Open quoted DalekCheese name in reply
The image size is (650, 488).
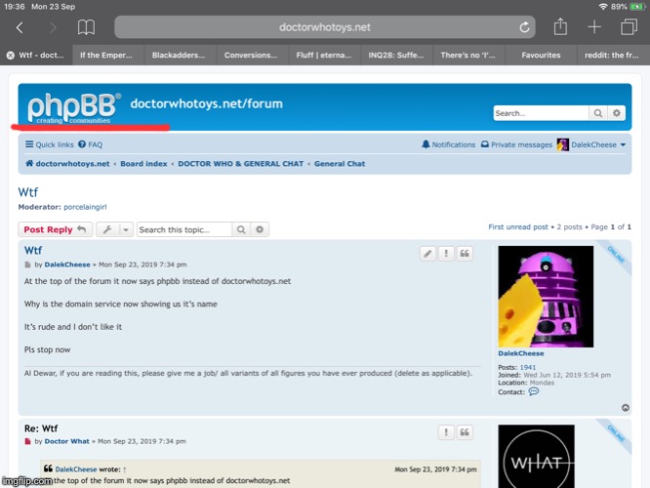tap(76, 469)
